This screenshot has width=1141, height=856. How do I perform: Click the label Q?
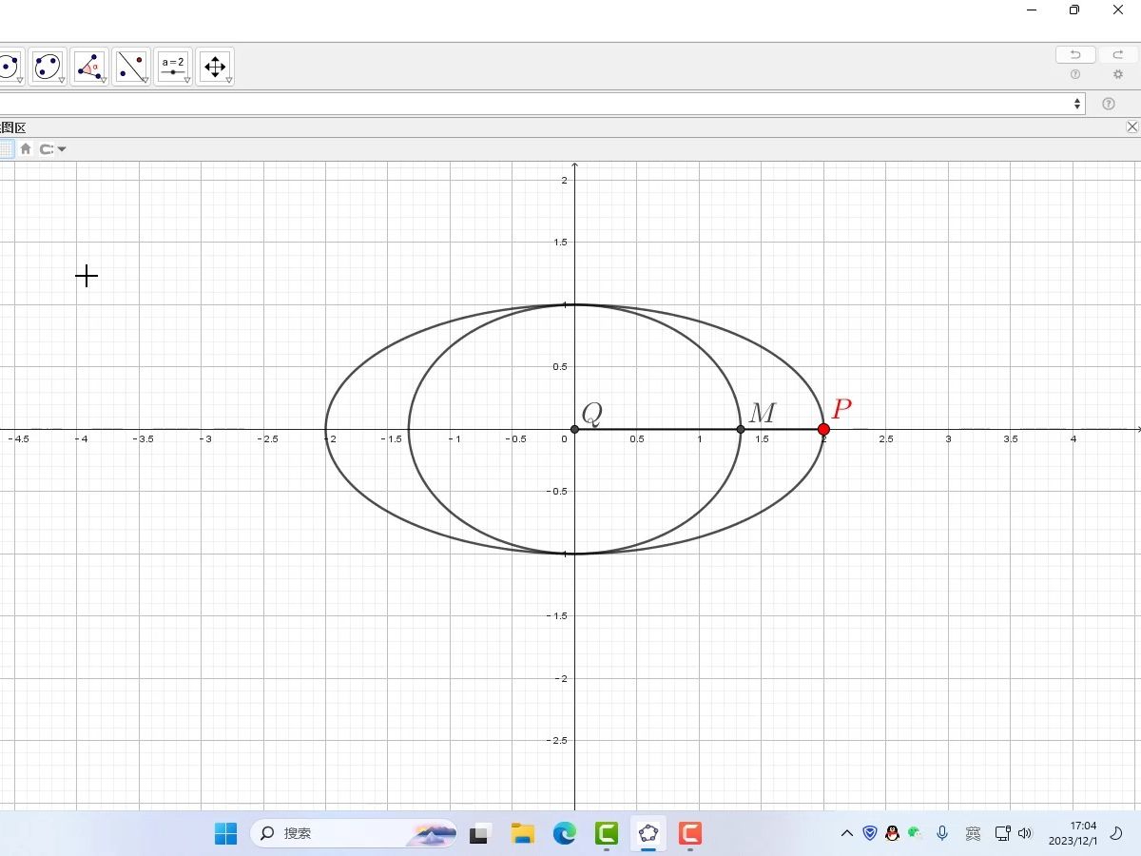pyautogui.click(x=591, y=414)
